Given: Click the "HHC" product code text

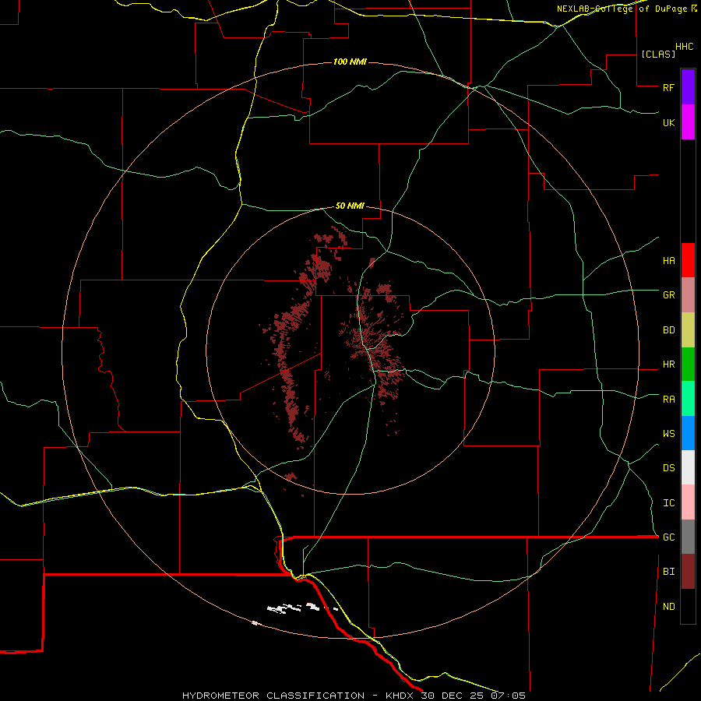Looking at the screenshot, I should click(x=684, y=47).
